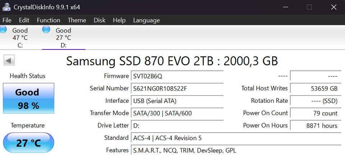Click the empty ---- value field in top right
Image resolution: width=345 pixels, height=157 pixels.
tap(316, 76)
